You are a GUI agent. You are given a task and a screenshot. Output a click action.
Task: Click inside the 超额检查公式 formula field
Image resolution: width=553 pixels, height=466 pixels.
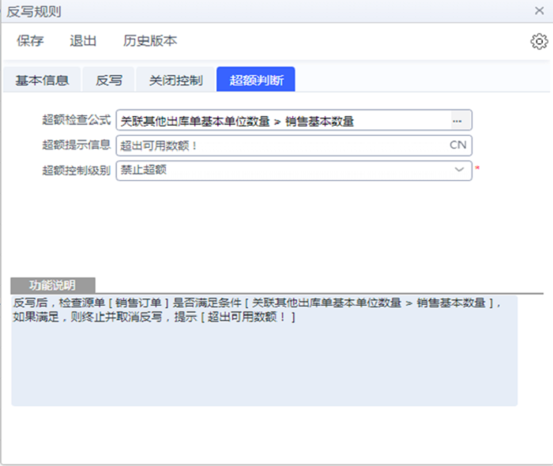click(280, 121)
